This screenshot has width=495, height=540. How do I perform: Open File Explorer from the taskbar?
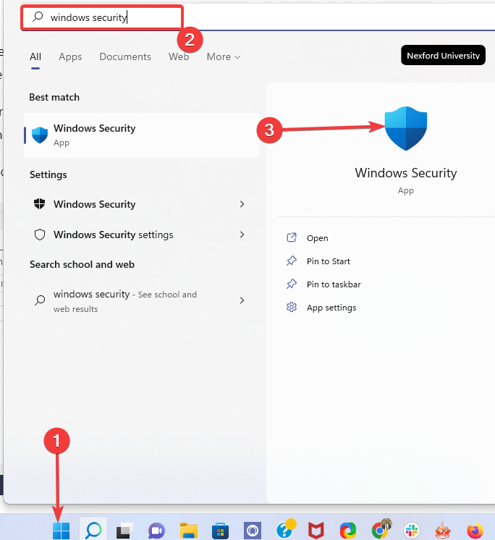(189, 531)
